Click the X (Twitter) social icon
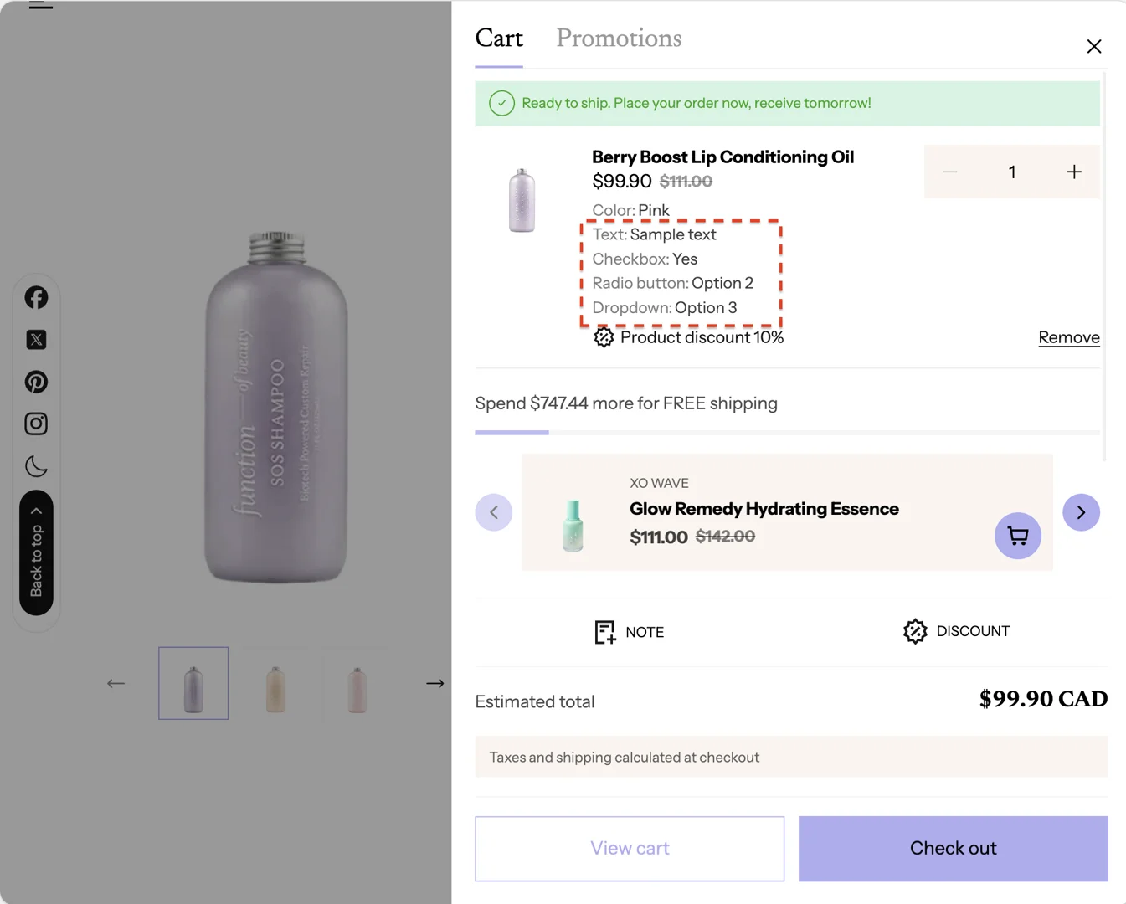Viewport: 1126px width, 904px height. 36,340
